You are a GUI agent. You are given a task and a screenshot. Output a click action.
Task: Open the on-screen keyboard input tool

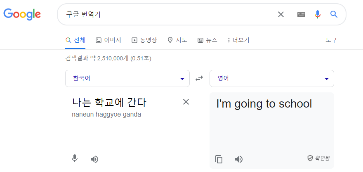click(x=301, y=14)
